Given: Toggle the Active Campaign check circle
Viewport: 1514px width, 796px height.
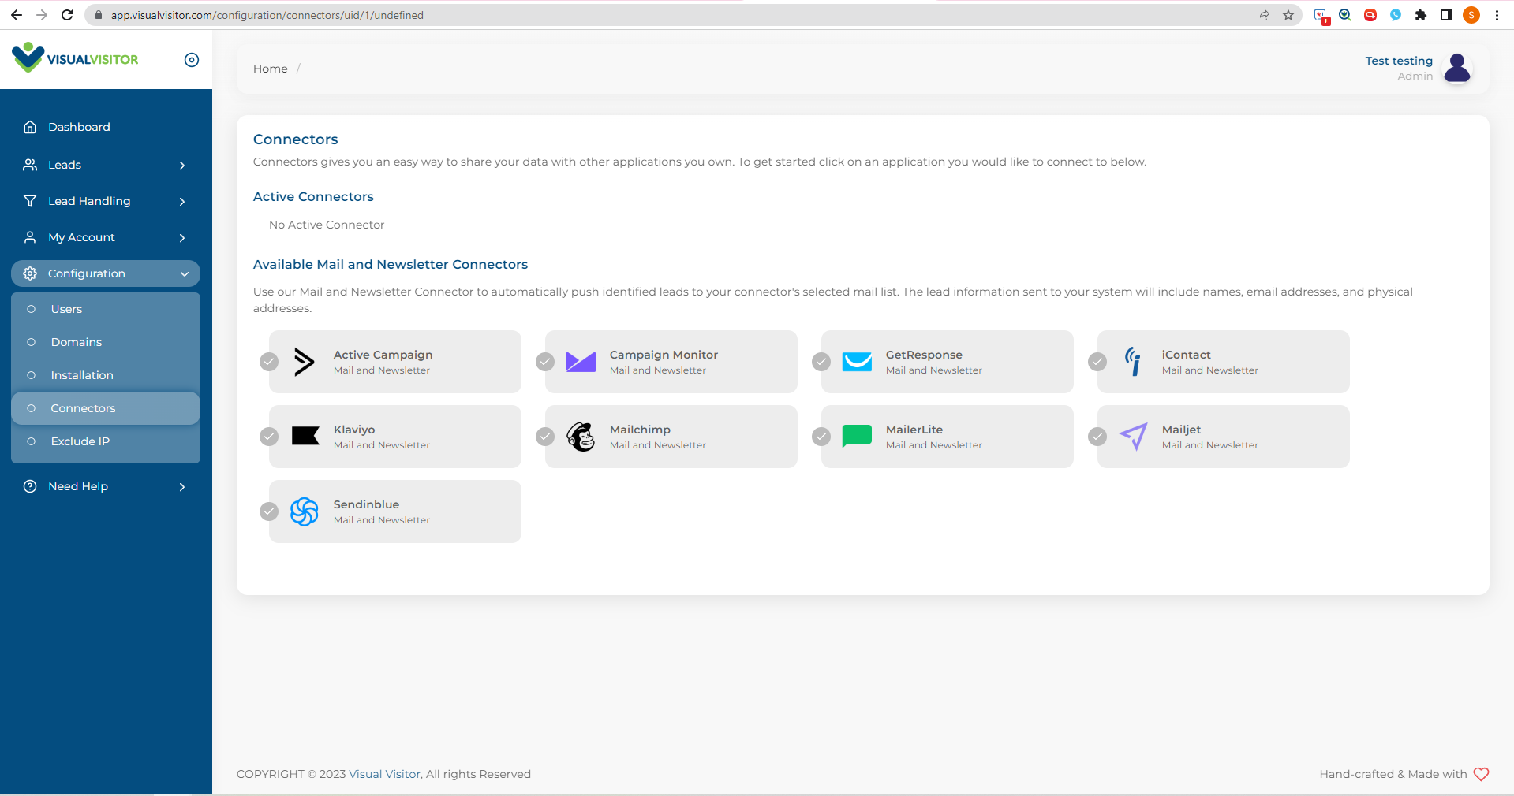Looking at the screenshot, I should click(269, 362).
